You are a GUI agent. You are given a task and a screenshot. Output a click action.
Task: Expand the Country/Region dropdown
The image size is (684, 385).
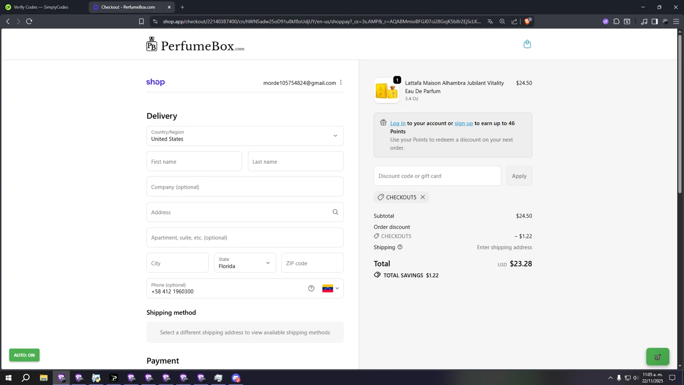[x=245, y=136]
